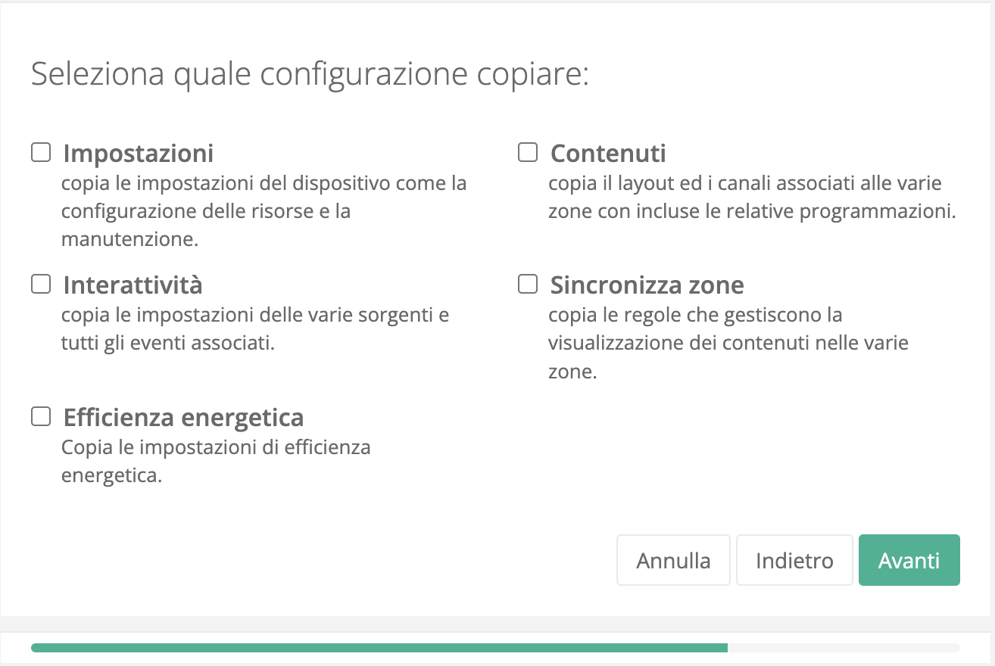Viewport: 995px width, 666px height.
Task: Enable the Sincronizza zone option
Action: pos(527,284)
